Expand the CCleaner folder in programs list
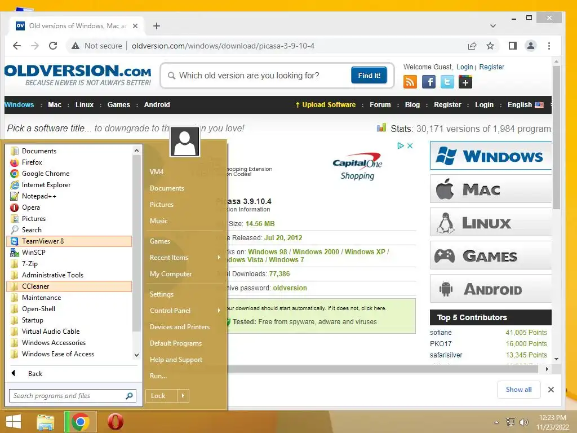This screenshot has height=433, width=577. point(69,286)
